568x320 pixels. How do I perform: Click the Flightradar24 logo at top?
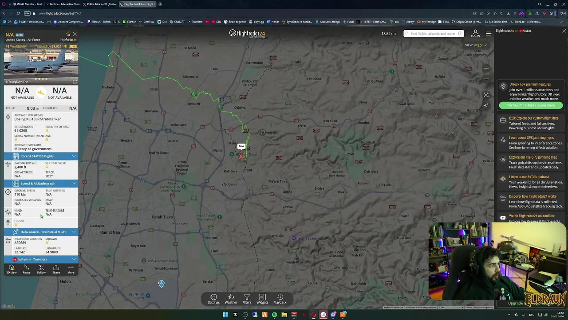[x=247, y=33]
